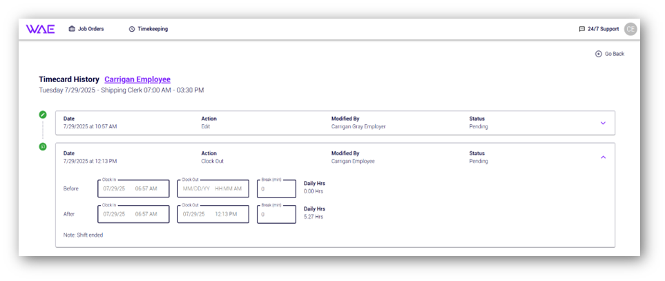Image resolution: width=665 pixels, height=281 pixels.
Task: Click the 24/7 Support chat icon
Action: pos(581,29)
